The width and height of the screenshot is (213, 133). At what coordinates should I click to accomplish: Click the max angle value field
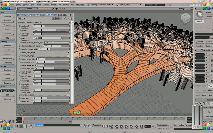[37, 81]
